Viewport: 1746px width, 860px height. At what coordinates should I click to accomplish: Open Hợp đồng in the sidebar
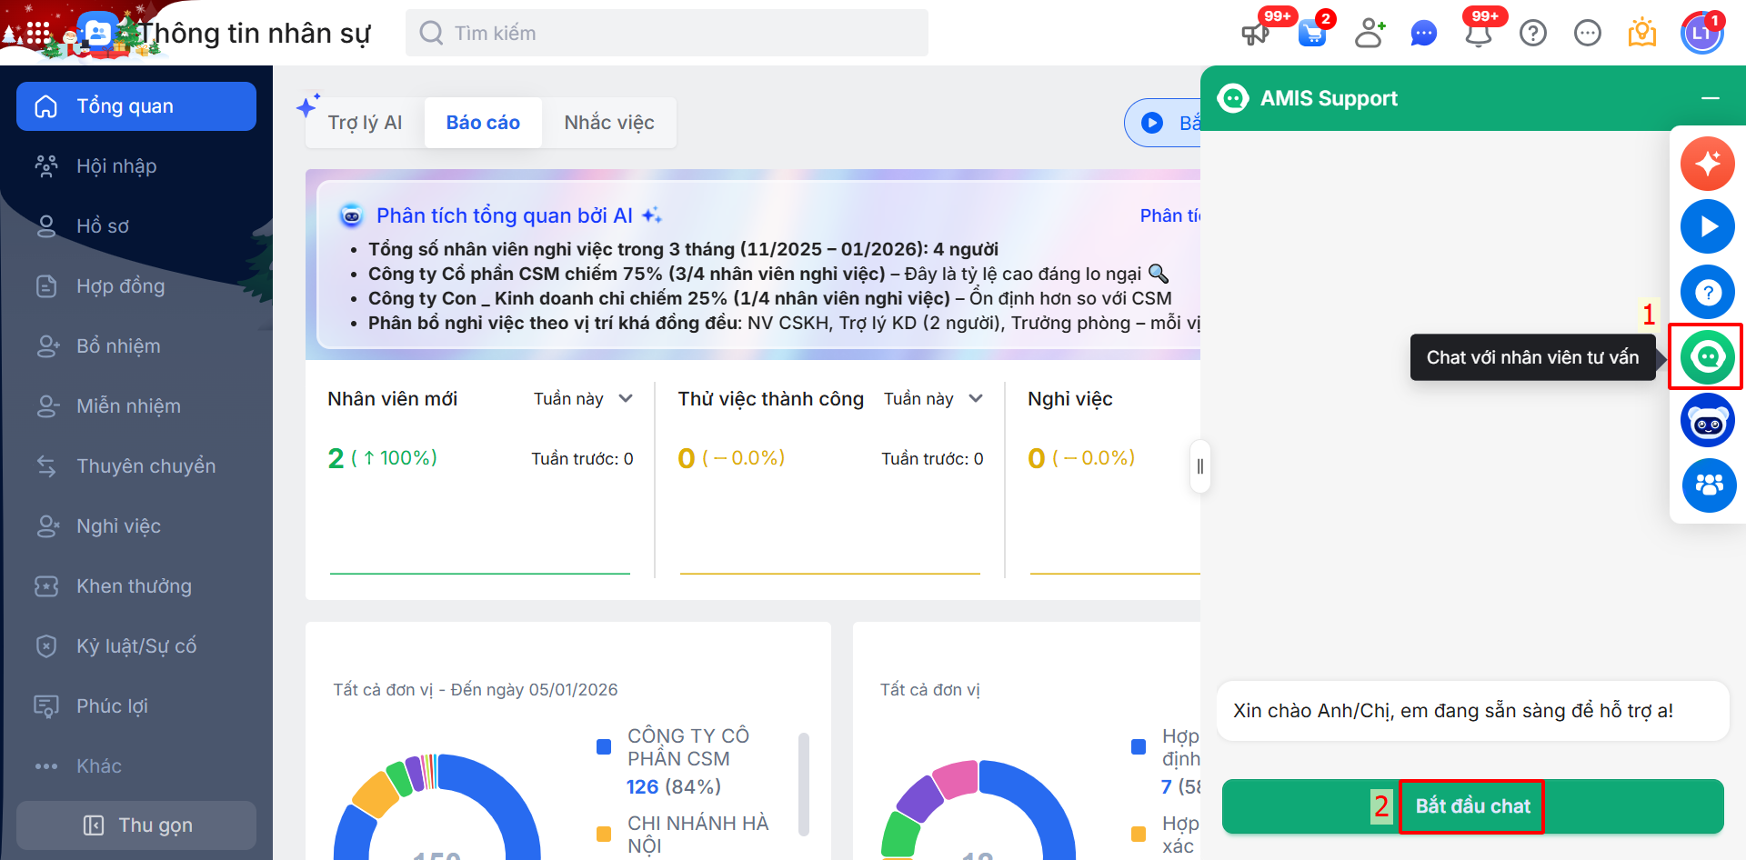(136, 286)
